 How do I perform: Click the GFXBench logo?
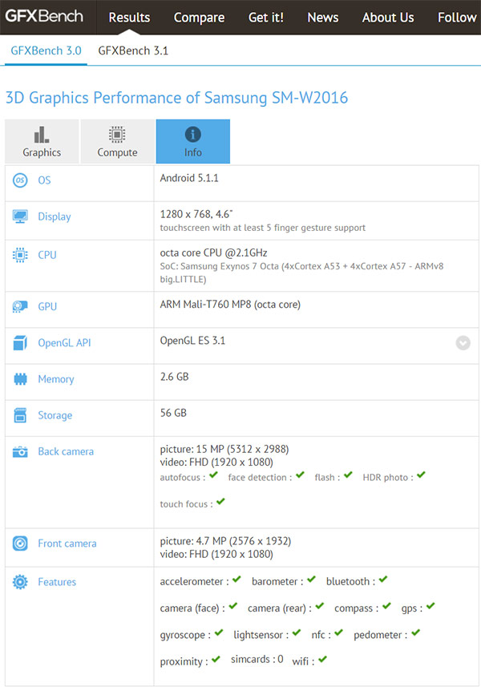pos(44,16)
